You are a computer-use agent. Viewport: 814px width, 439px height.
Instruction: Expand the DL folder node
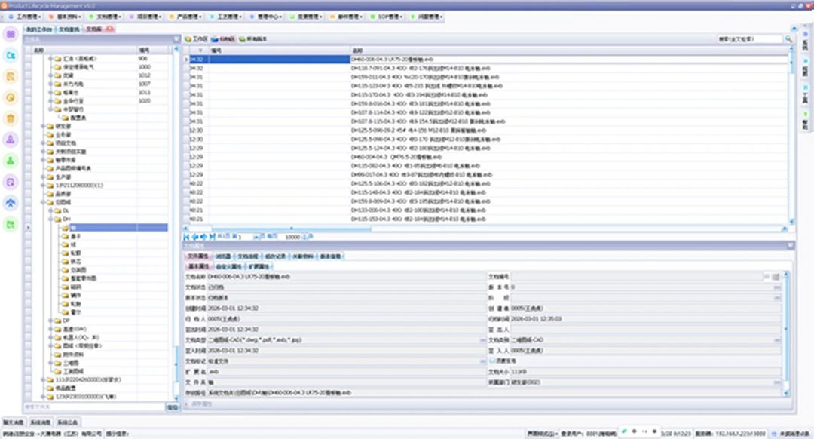(x=51, y=211)
